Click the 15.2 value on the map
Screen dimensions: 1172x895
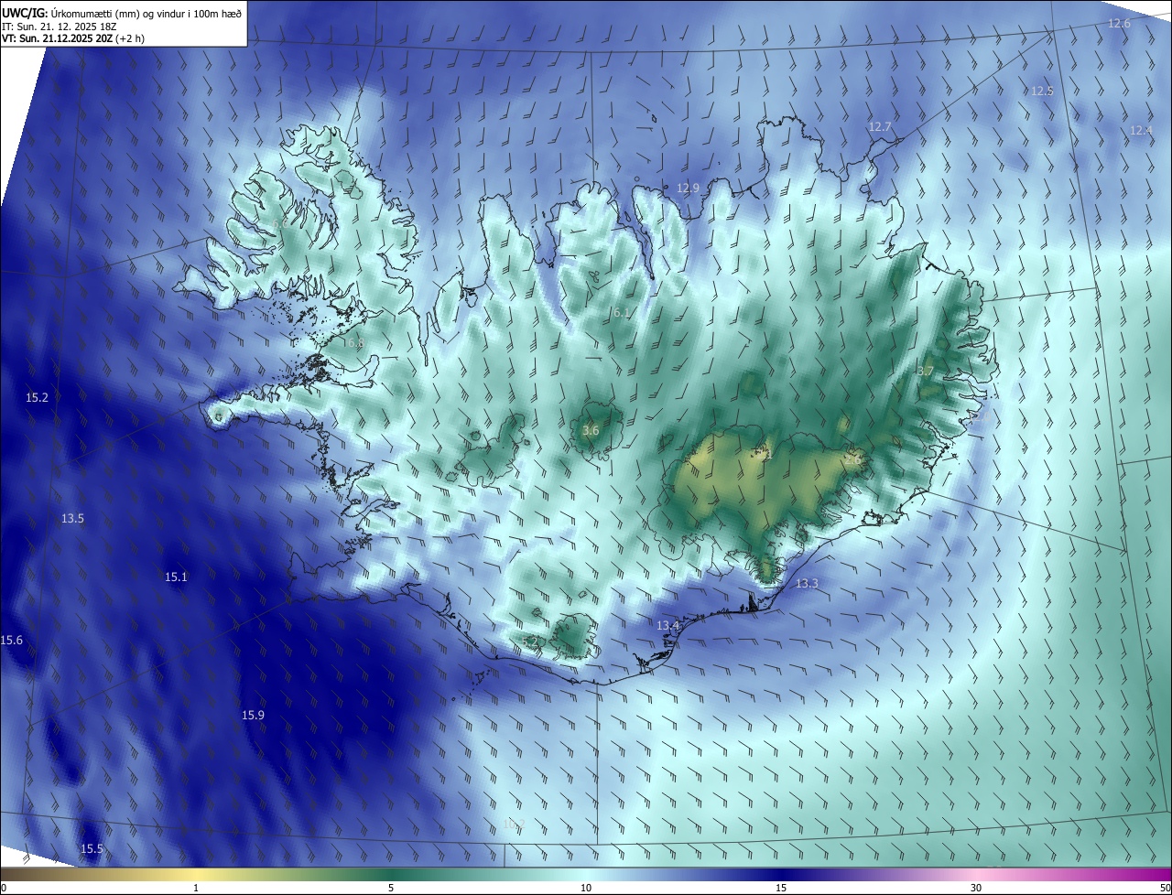[37, 397]
